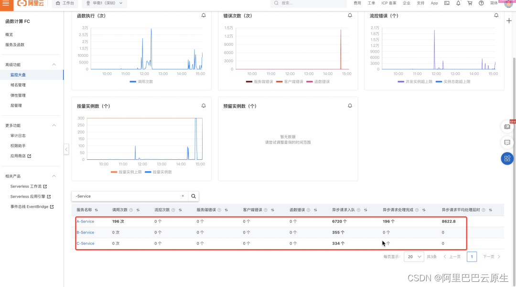Sort the table by 异步请求入队
The height and width of the screenshot is (287, 516).
[365, 210]
